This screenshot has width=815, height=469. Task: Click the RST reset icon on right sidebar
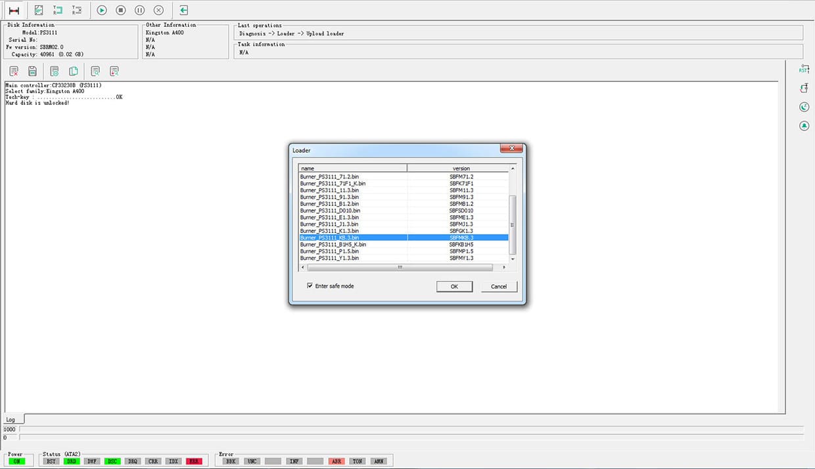coord(803,68)
